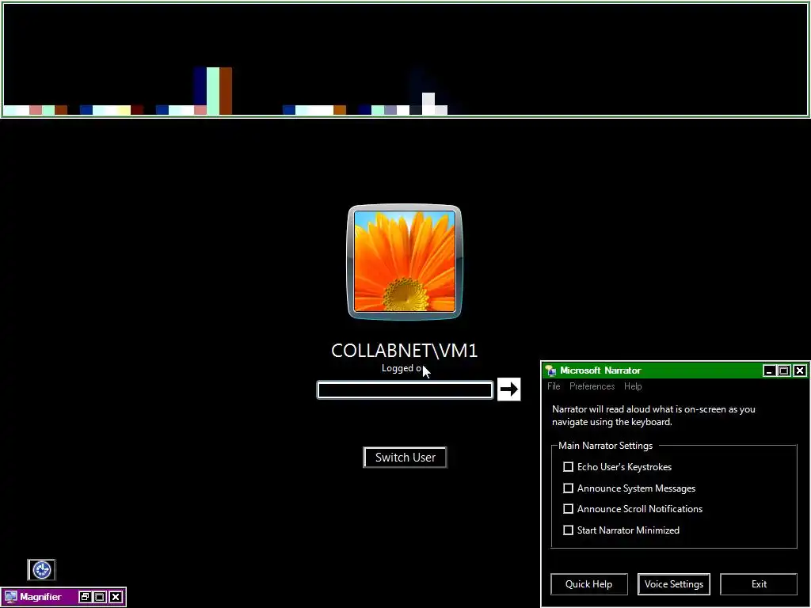Click the Quick Help button
The width and height of the screenshot is (811, 608).
588,584
